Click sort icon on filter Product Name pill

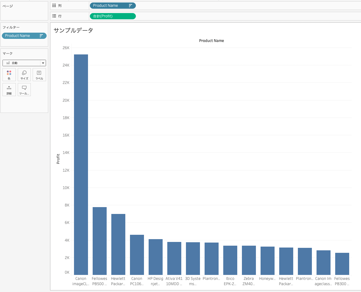click(x=41, y=36)
